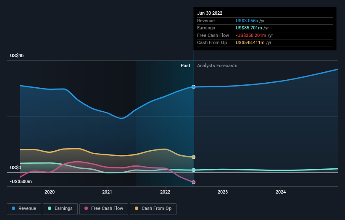345x220 pixels.
Task: Click the US$548.411m cash from op value
Action: (250, 43)
